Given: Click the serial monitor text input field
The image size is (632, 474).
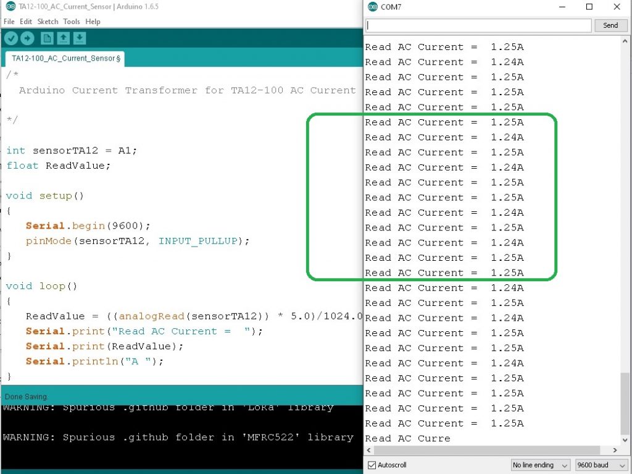Looking at the screenshot, I should (478, 25).
